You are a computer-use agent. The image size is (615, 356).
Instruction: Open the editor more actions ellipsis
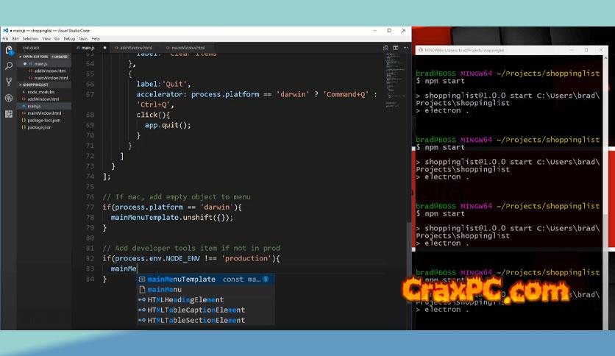pos(405,48)
